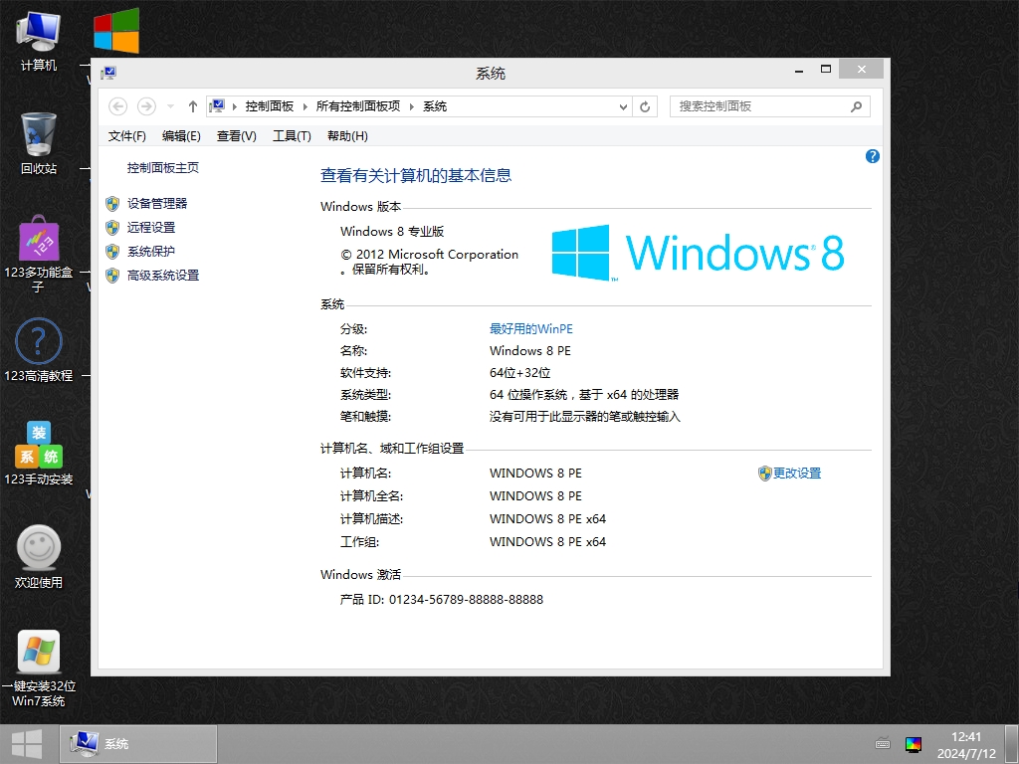This screenshot has height=764, width=1019.
Task: Launch 一键安装32位 Win7系统 icon
Action: pos(39,668)
